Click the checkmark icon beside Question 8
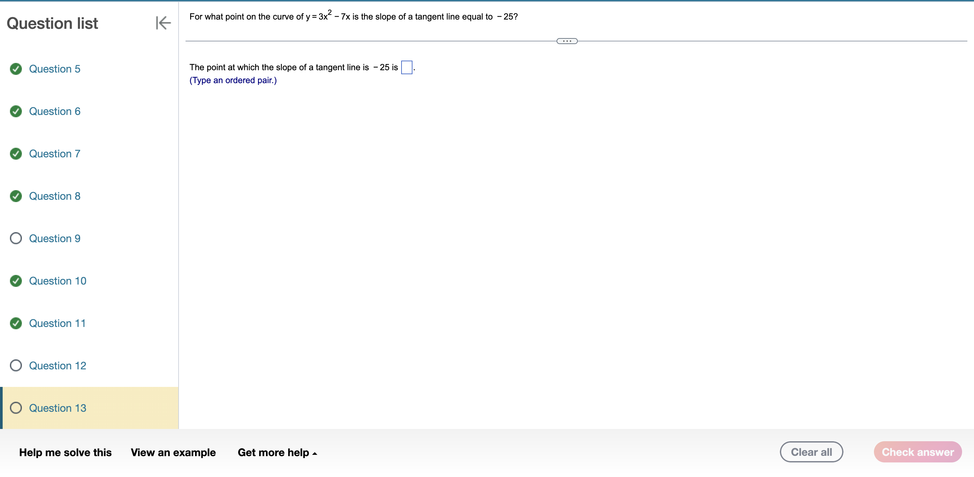 pyautogui.click(x=16, y=196)
